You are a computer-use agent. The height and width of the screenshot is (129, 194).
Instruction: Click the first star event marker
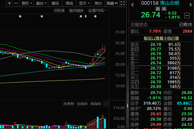pyautogui.click(x=20, y=16)
